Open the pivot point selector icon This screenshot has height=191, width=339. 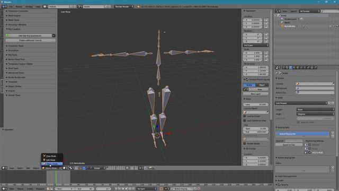(71, 168)
